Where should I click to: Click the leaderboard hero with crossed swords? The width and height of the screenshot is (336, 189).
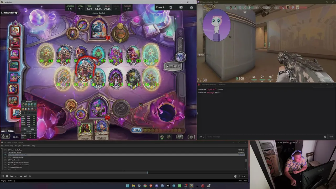click(x=14, y=77)
